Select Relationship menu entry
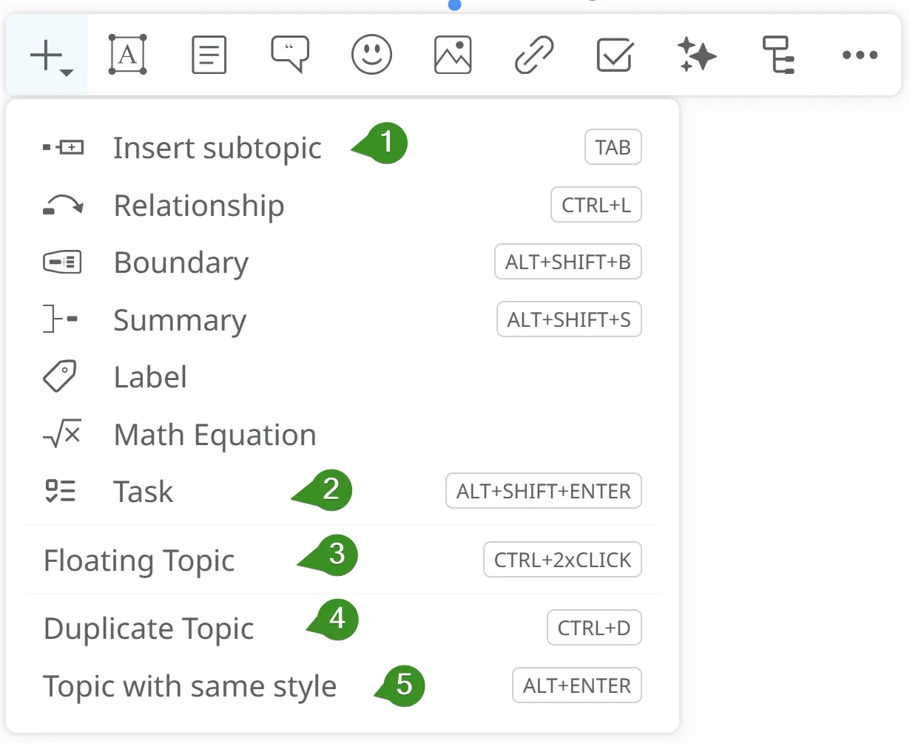Image resolution: width=910 pixels, height=752 pixels. pyautogui.click(x=198, y=206)
